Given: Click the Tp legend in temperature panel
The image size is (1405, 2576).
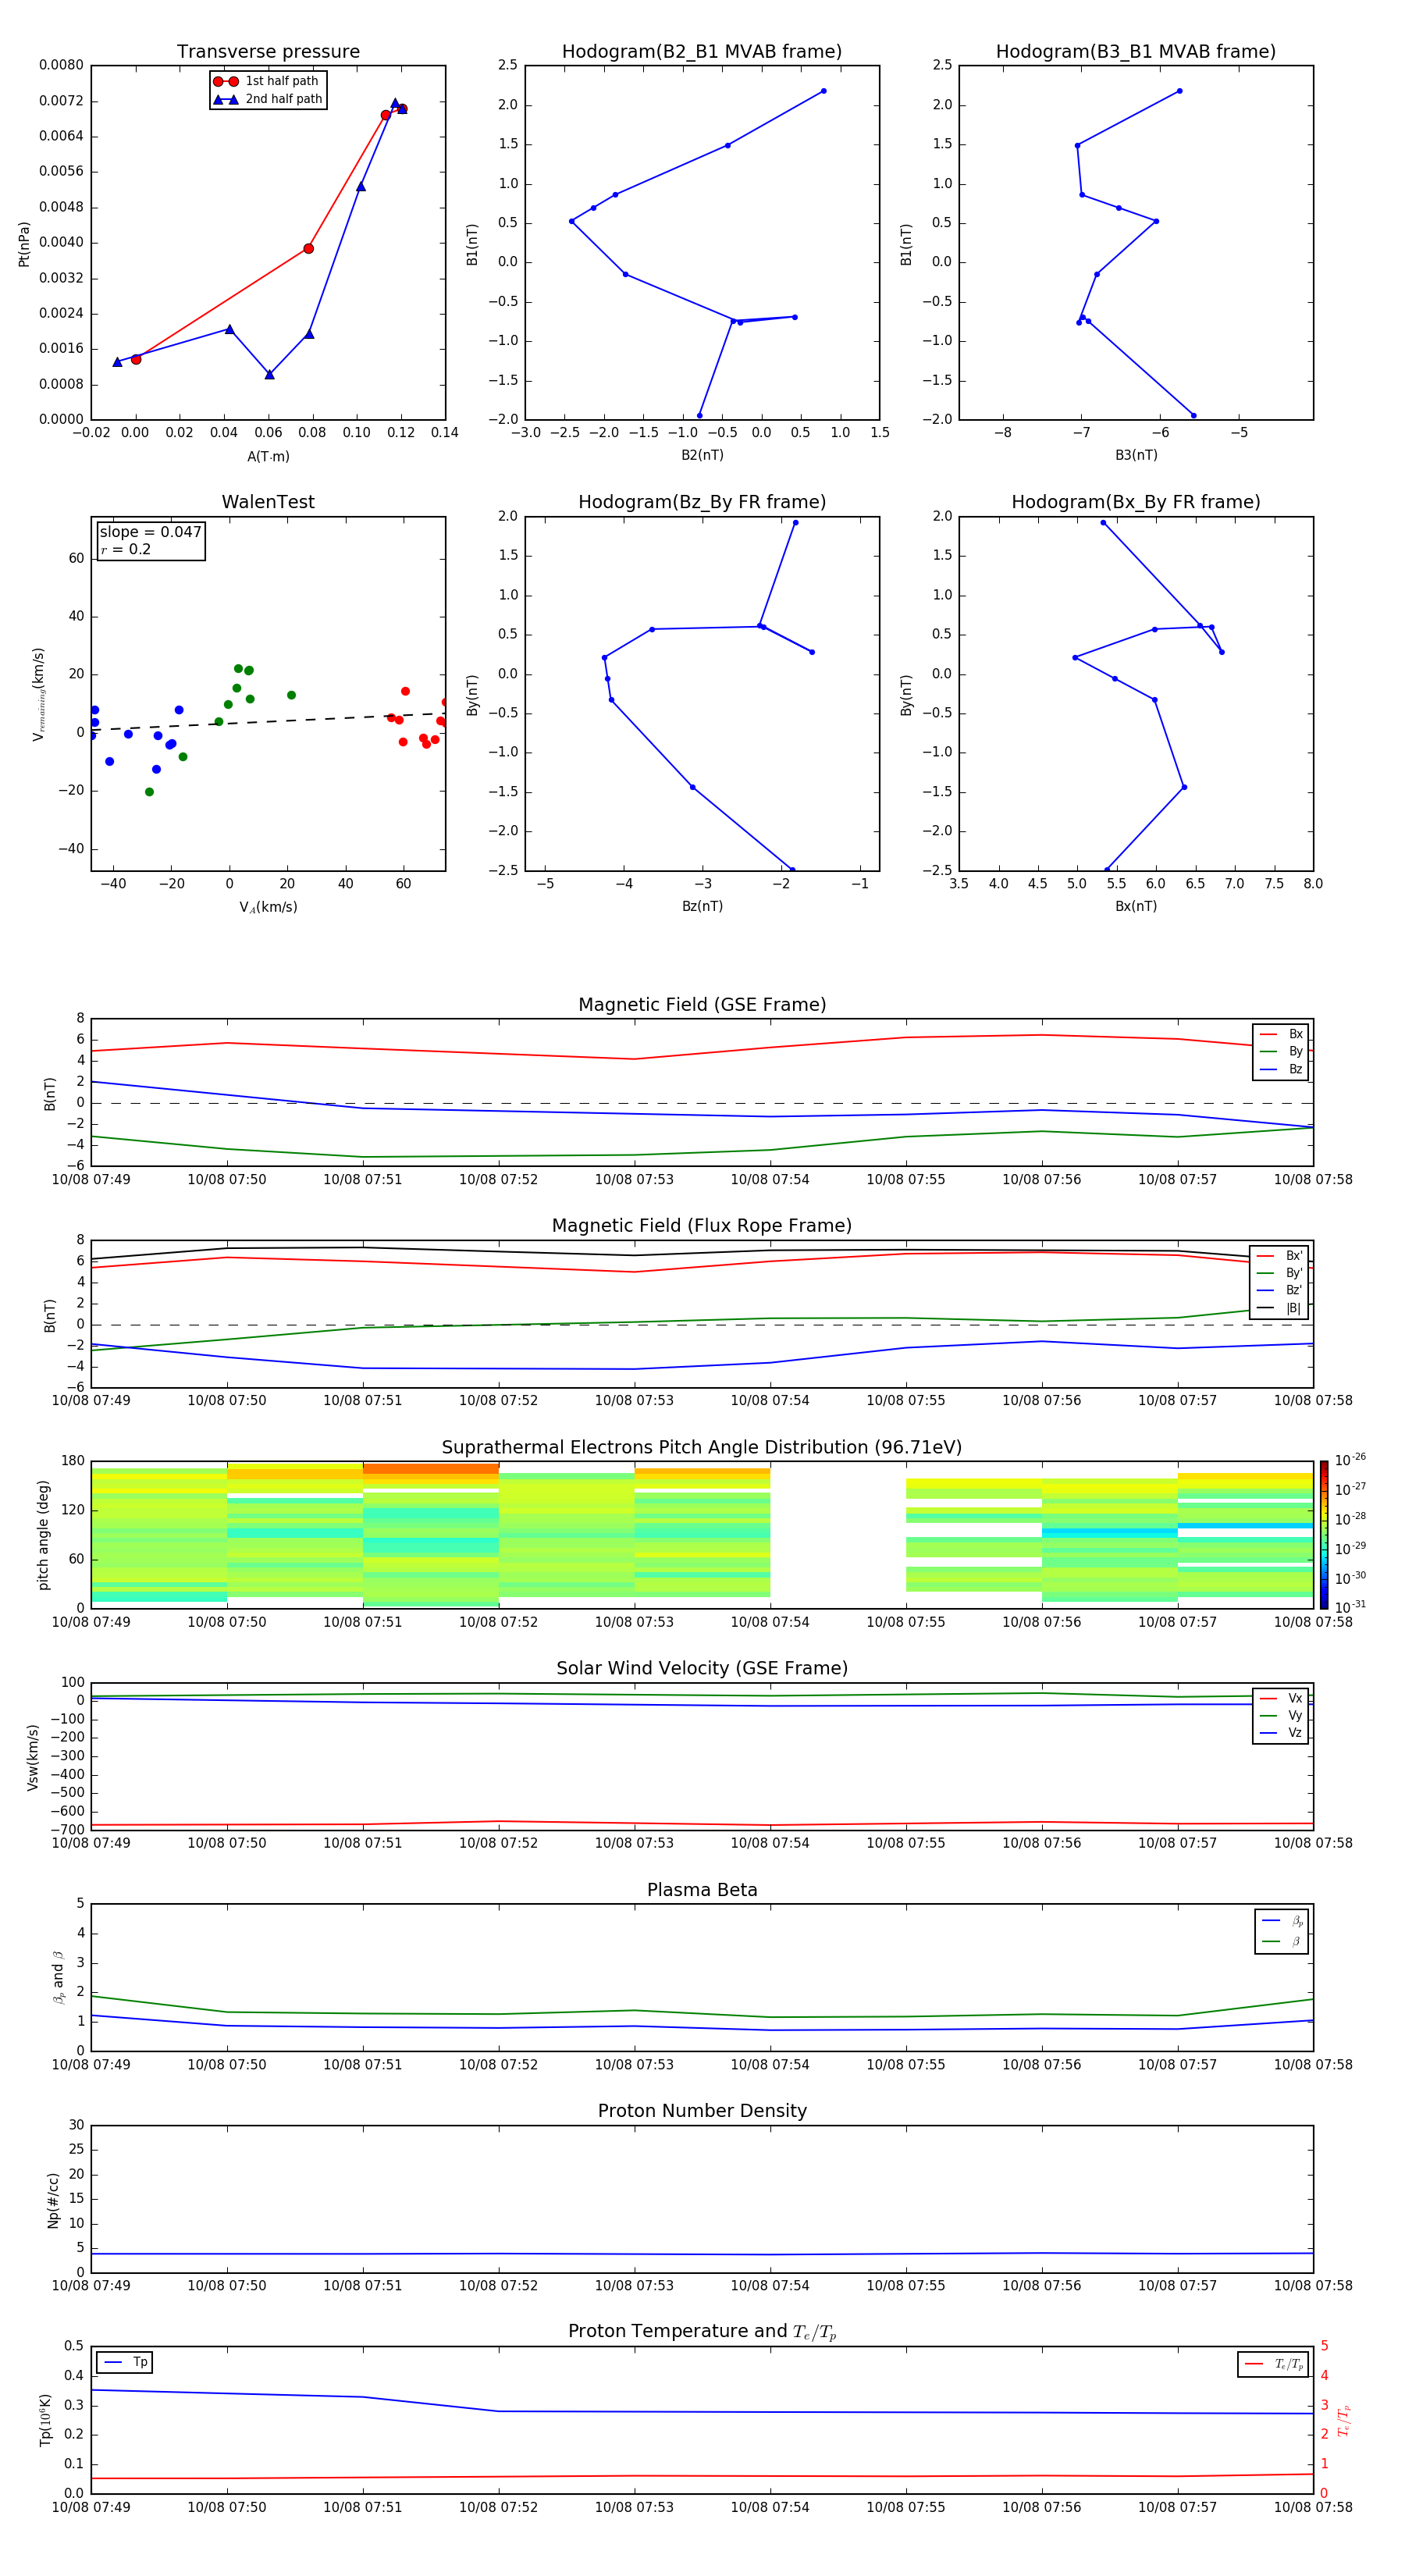Looking at the screenshot, I should pos(125,2362).
